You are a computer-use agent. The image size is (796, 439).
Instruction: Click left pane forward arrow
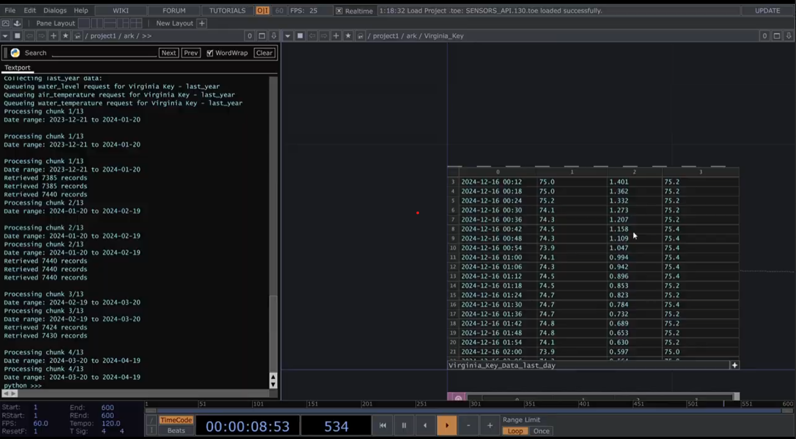[x=42, y=36]
